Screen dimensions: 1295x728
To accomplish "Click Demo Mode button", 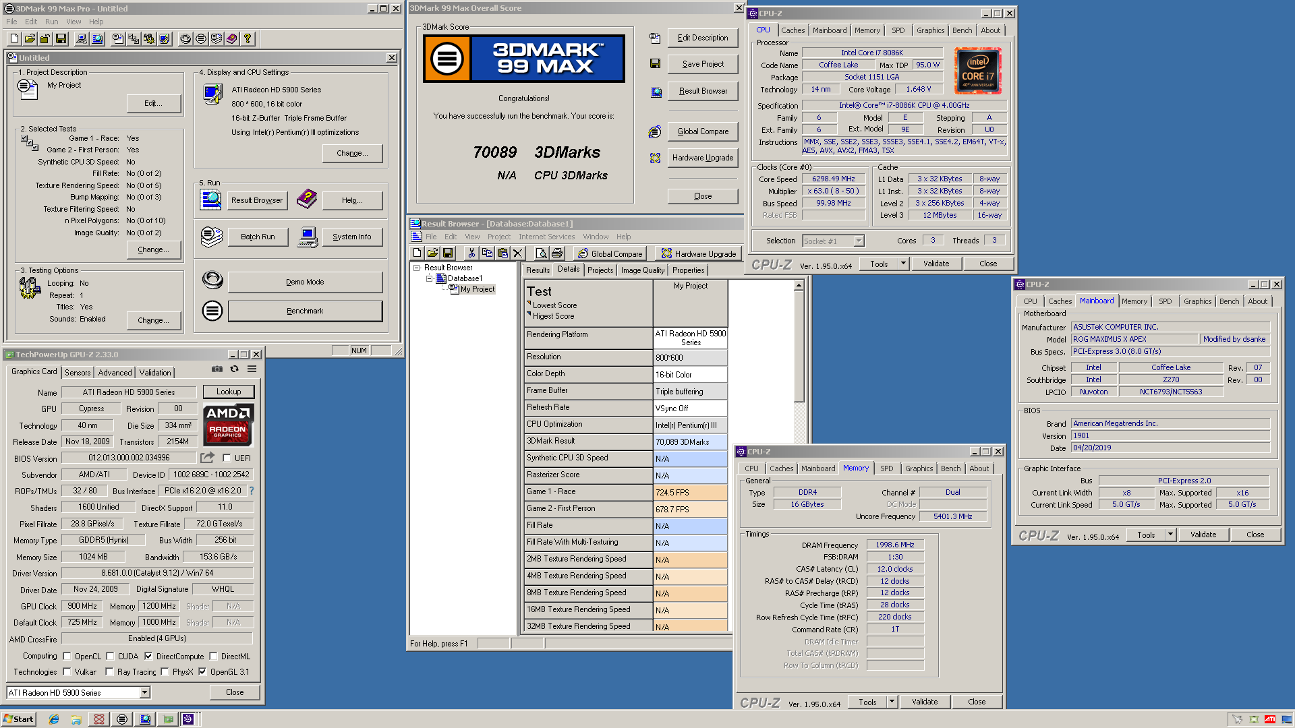I will [x=305, y=282].
